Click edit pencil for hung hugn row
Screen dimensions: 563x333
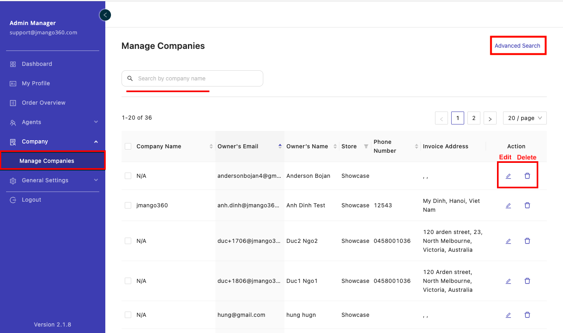pos(508,315)
